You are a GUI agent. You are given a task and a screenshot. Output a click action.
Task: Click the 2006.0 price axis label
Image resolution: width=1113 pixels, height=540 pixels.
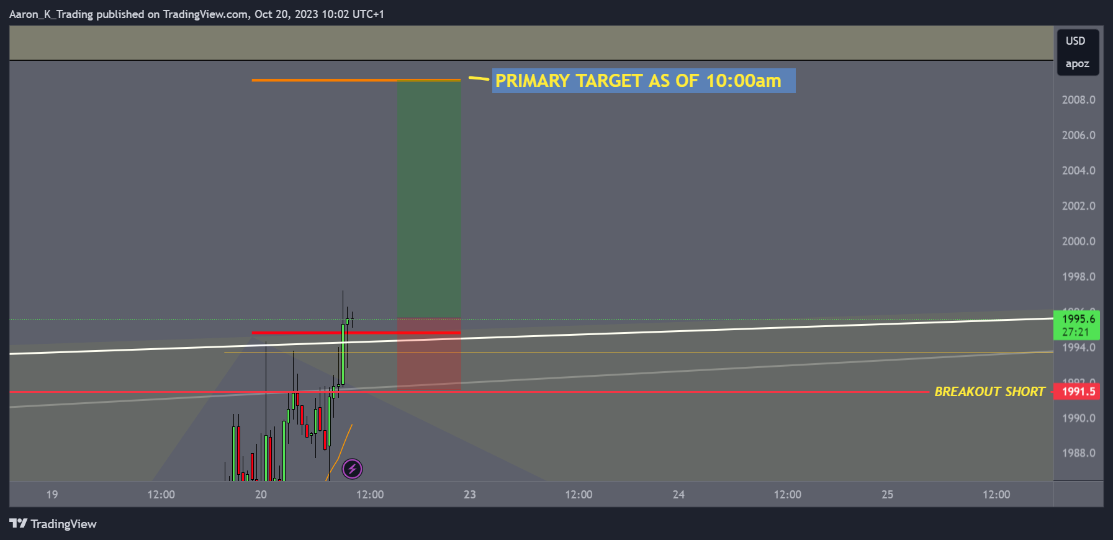point(1078,135)
